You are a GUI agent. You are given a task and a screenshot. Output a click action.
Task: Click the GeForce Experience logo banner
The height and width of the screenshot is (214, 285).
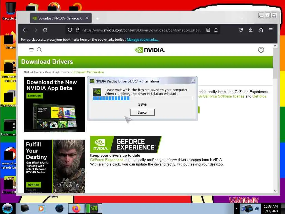coord(126,144)
